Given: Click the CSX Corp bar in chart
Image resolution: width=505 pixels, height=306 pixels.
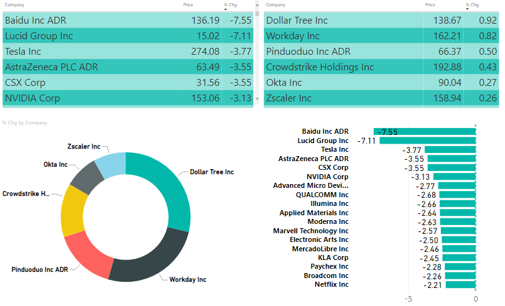Looking at the screenshot, I should [x=452, y=167].
